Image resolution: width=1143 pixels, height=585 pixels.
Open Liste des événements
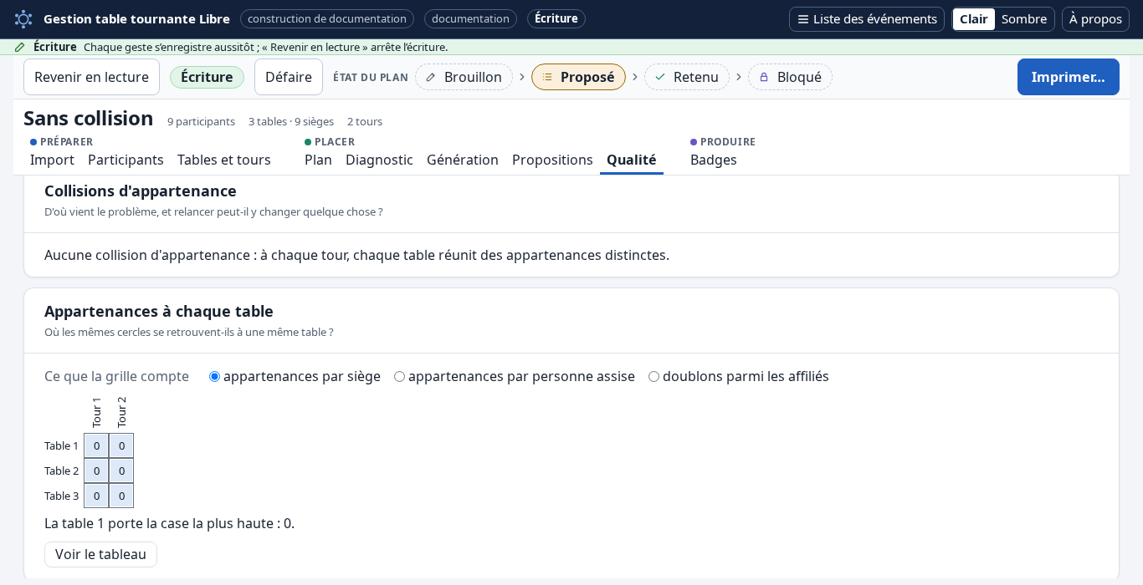coord(867,19)
